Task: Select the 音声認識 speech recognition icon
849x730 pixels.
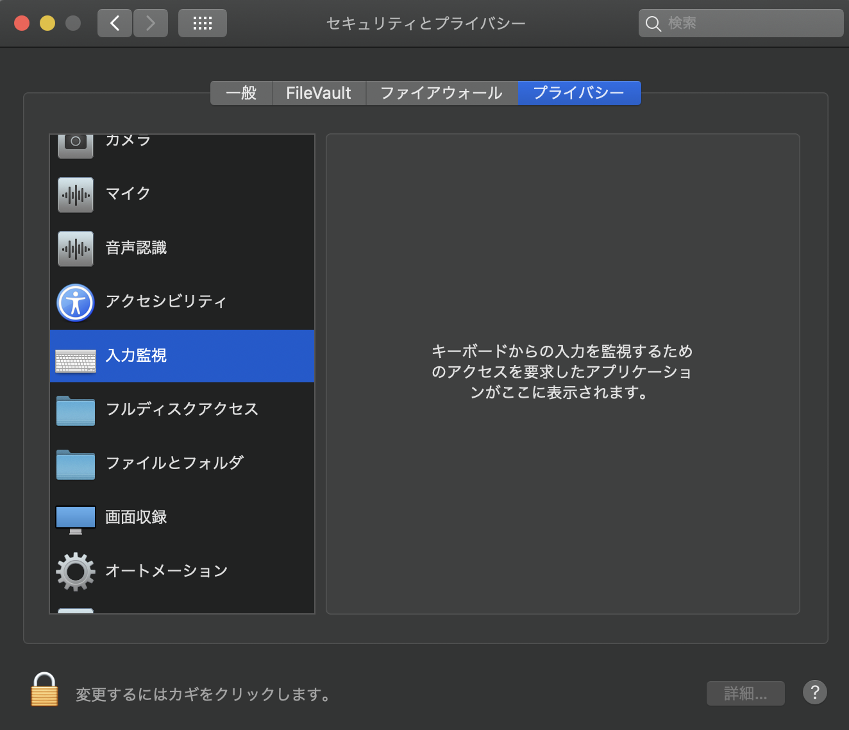Action: [76, 248]
